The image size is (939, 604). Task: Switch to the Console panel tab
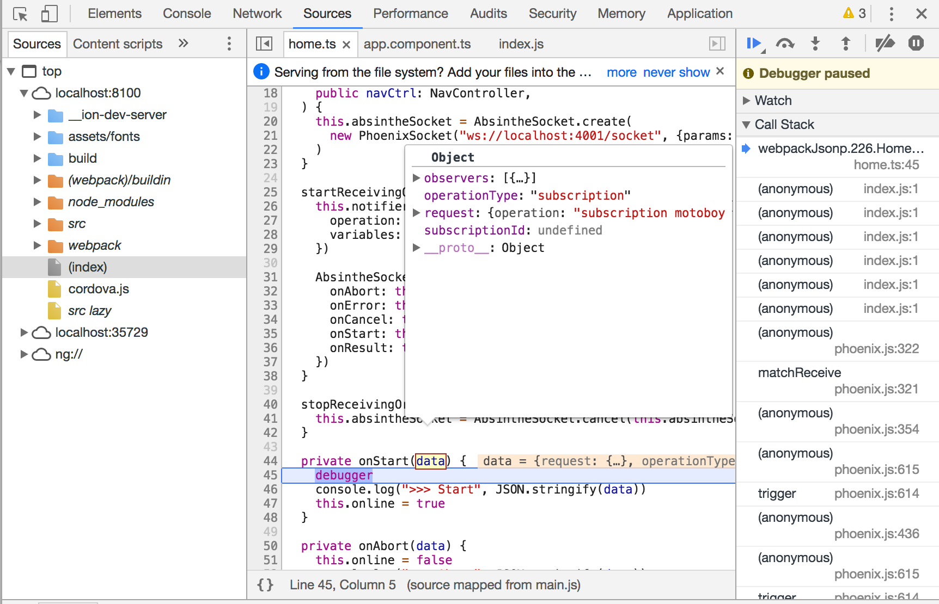(187, 14)
